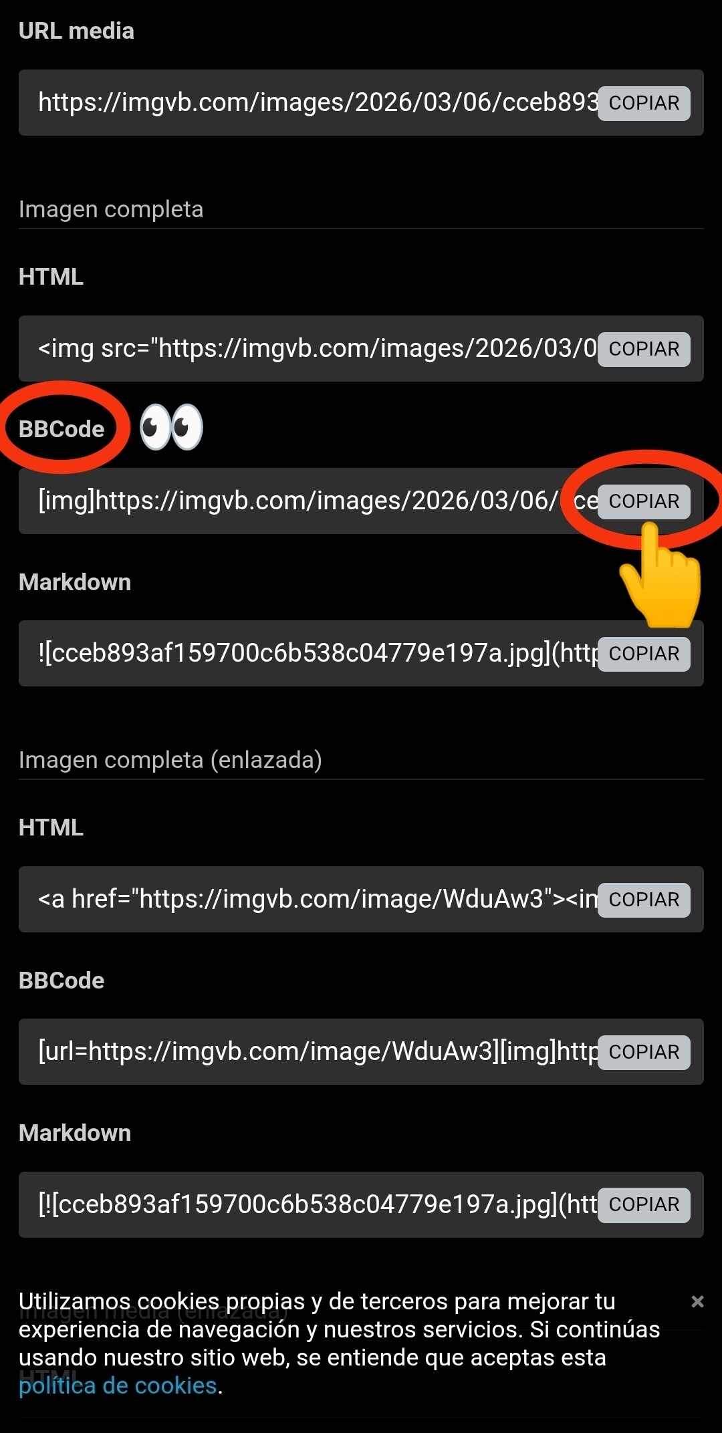Copy the linked image Markdown code
Viewport: 722px width, 1433px height.
[644, 1204]
